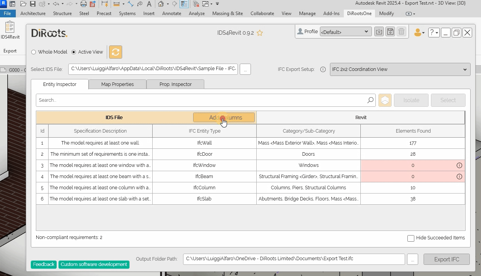Click the Undo arrow in Quick Access
This screenshot has width=481, height=276.
click(56, 4)
